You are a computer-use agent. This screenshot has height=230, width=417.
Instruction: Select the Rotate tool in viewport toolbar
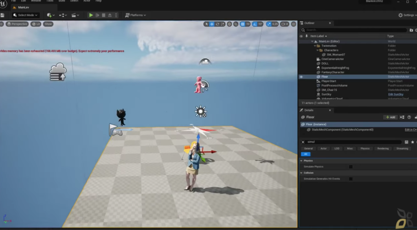tap(217, 24)
